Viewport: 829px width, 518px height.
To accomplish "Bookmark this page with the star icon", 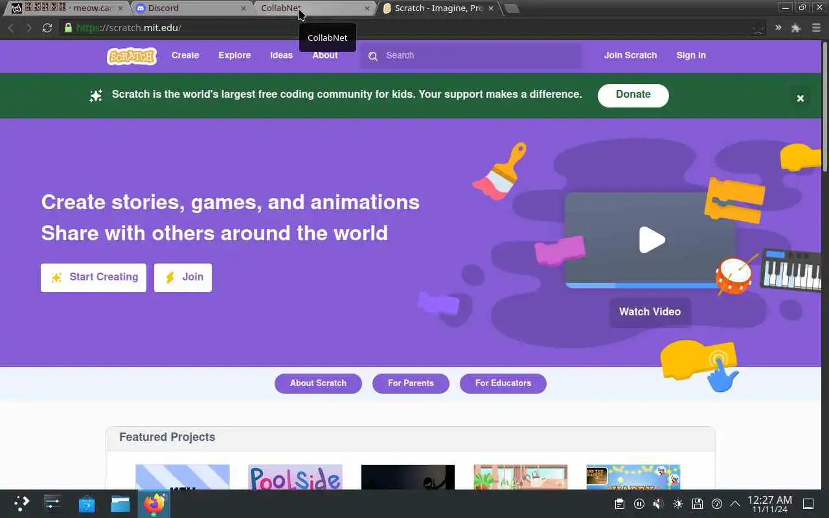I will tap(758, 28).
